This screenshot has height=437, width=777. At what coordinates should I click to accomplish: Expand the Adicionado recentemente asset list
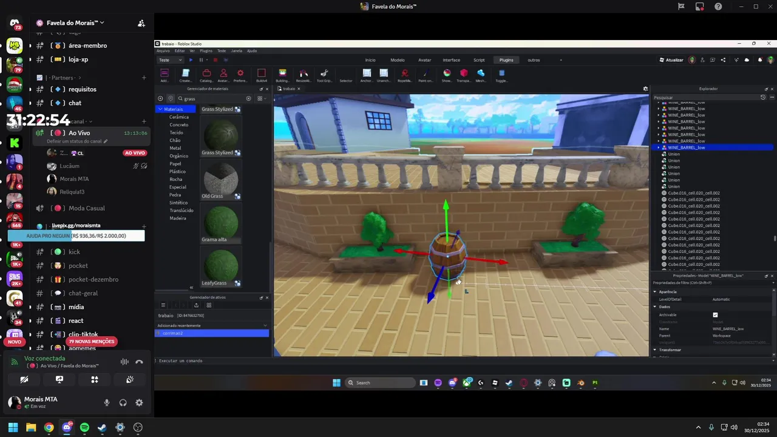265,326
